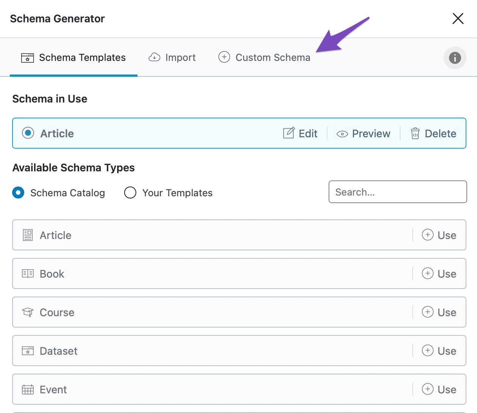Click the Book open-book icon
Viewport: 477px width, 413px height.
coord(28,273)
